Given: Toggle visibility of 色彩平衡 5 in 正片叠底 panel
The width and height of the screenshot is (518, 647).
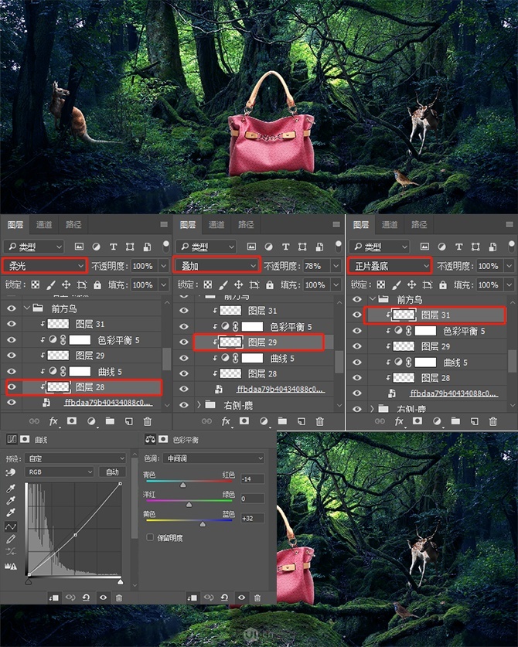Looking at the screenshot, I should (x=357, y=331).
